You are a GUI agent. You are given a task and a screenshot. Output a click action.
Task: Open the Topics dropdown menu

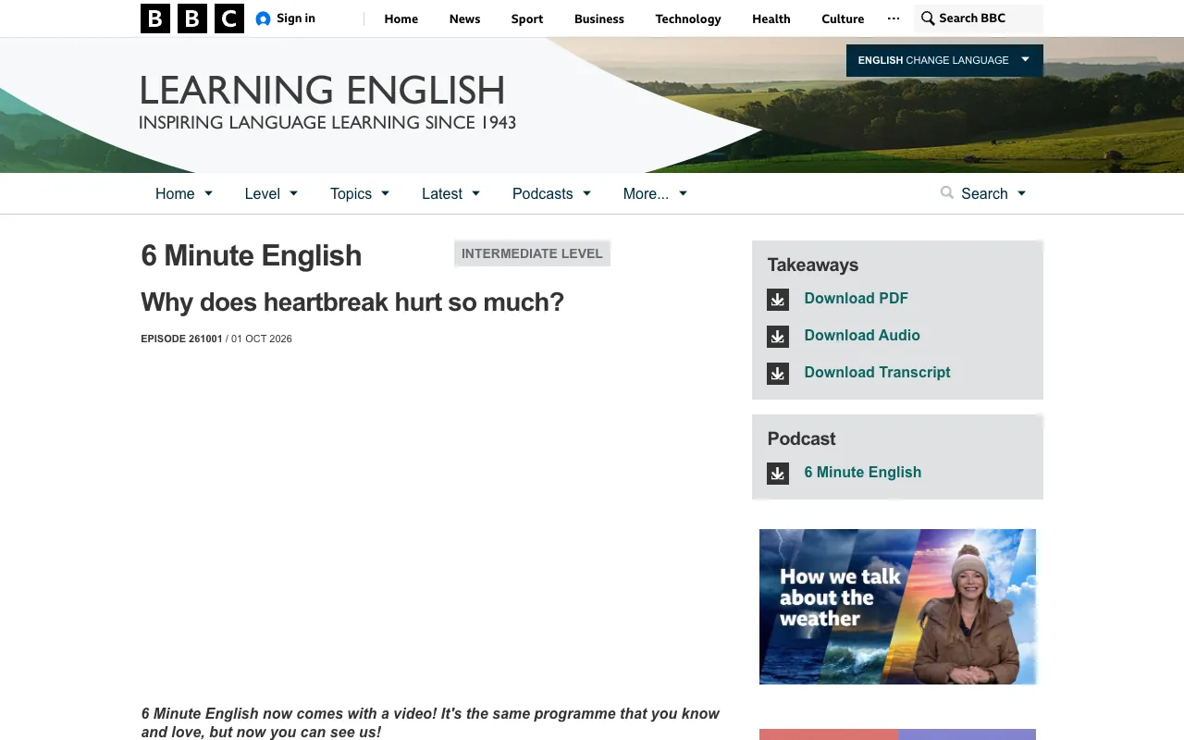[360, 193]
